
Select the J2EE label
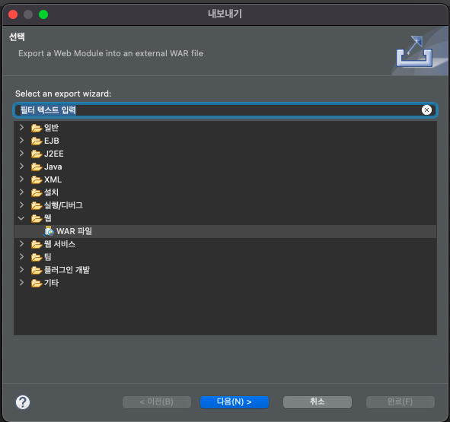[54, 154]
